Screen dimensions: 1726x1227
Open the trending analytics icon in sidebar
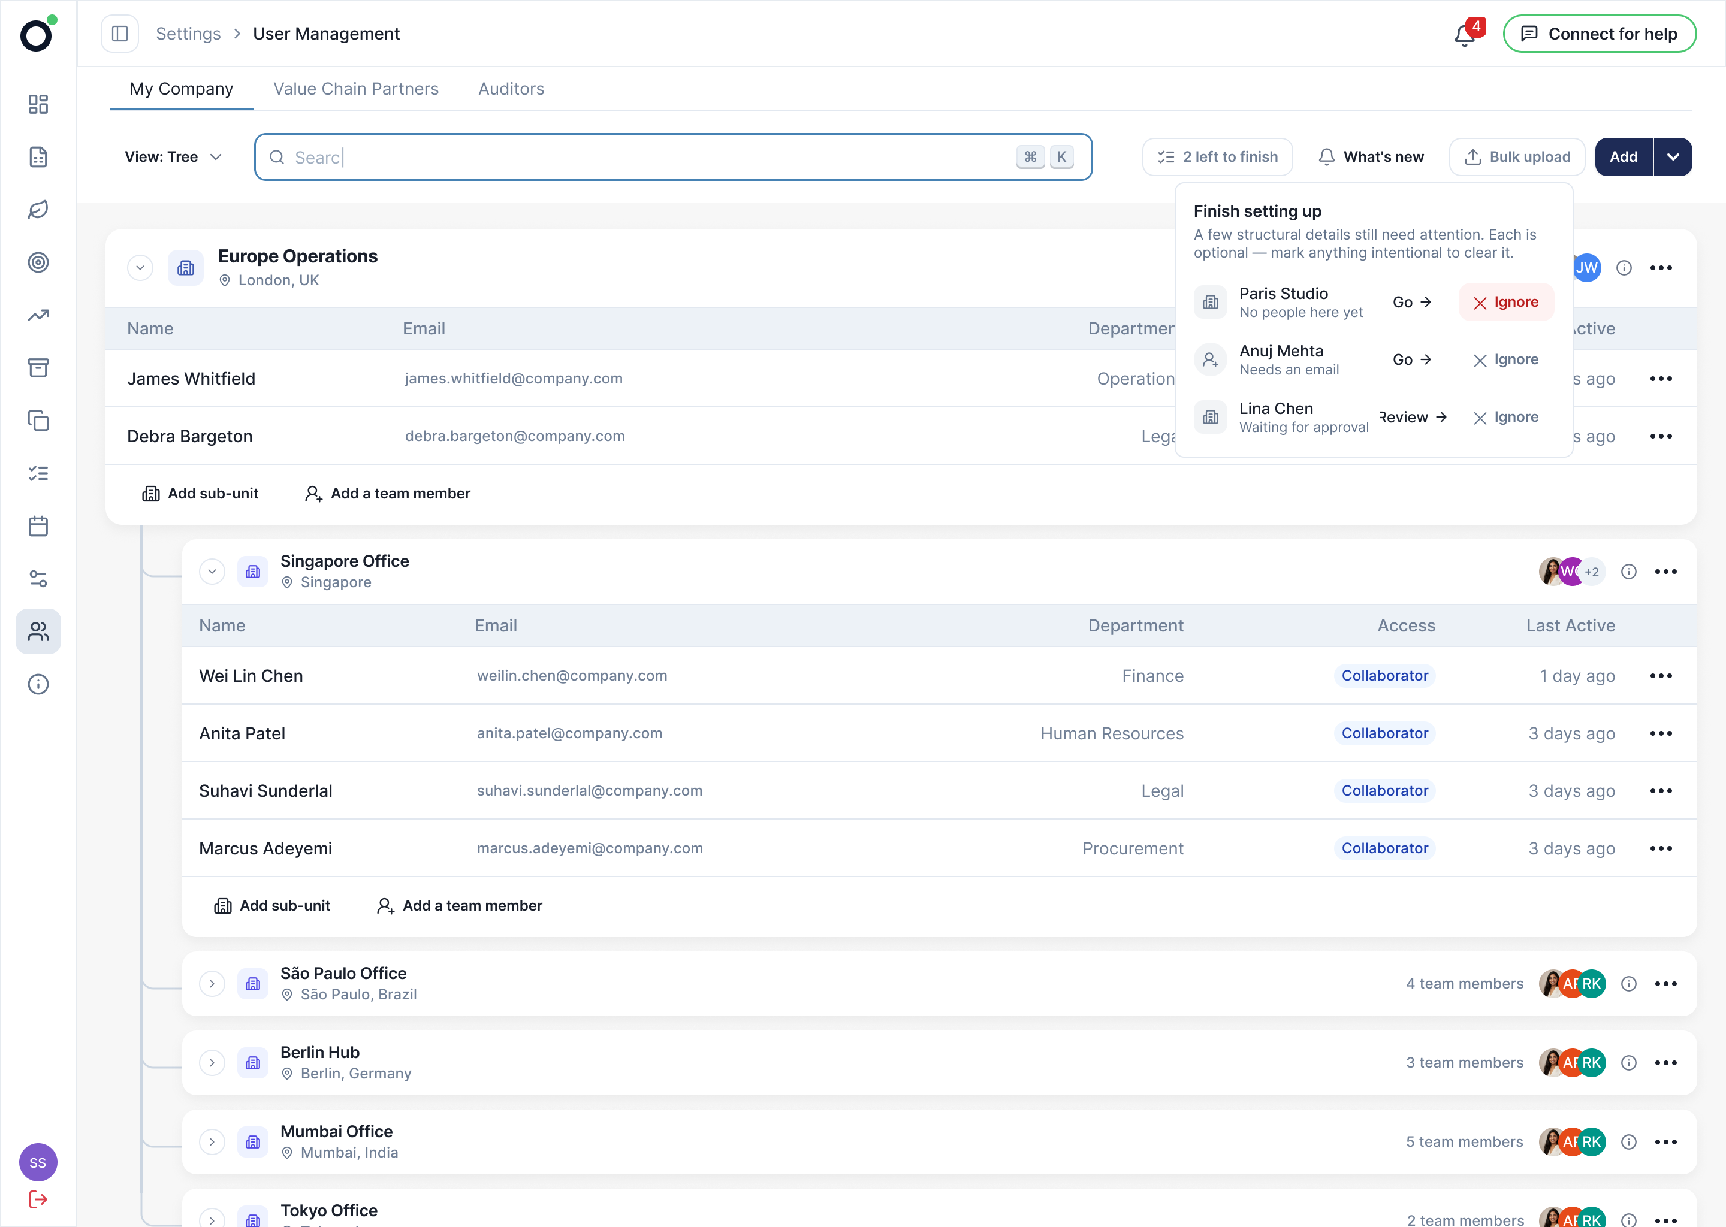38,315
